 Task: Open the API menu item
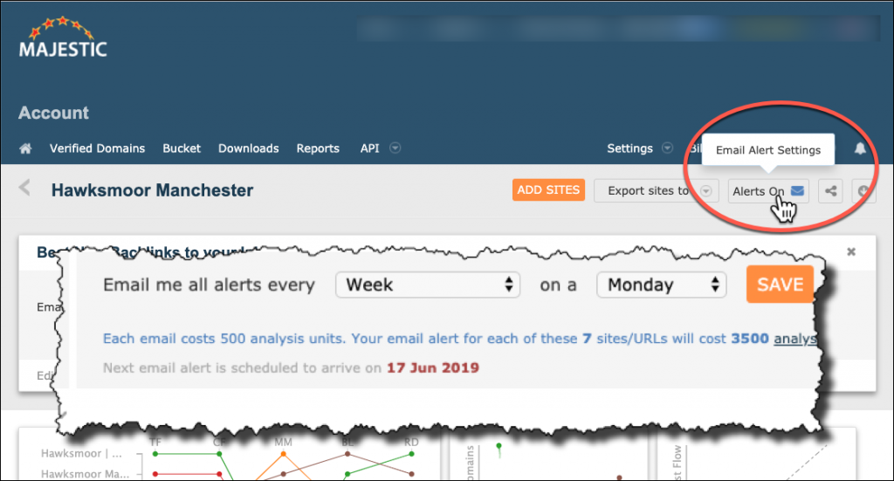tap(369, 148)
